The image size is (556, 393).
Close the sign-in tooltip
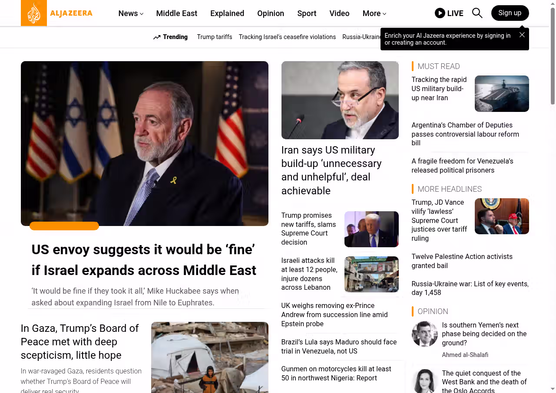[522, 35]
